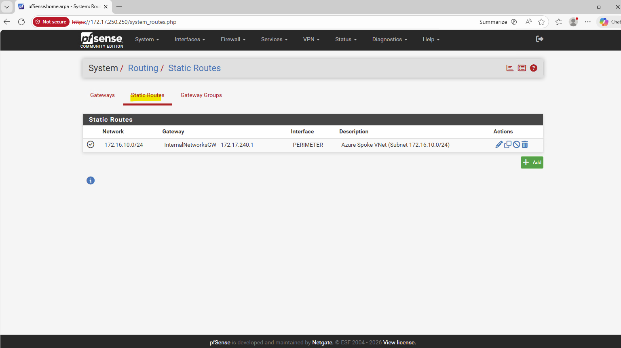The image size is (621, 348).
Task: Expand the Interfaces menu
Action: 190,39
